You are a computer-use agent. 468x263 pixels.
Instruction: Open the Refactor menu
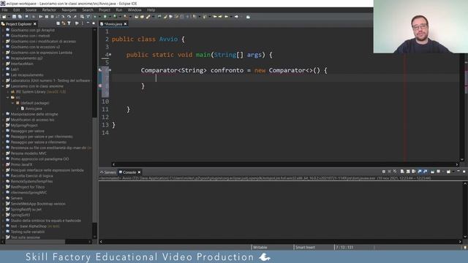[x=49, y=9]
